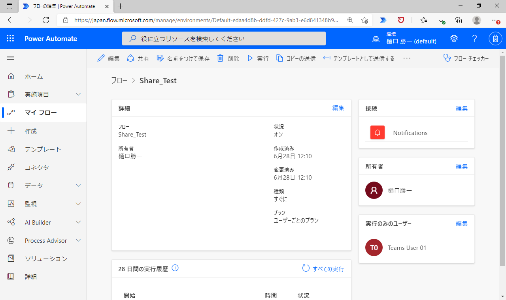
Task: Open the browser tab actions menu
Action: pos(9,6)
